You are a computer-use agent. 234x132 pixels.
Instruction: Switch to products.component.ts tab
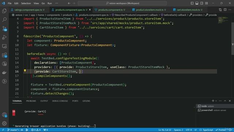click(x=110, y=10)
